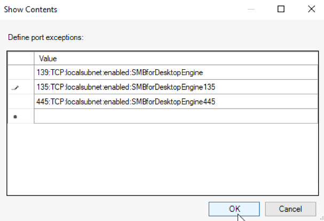Click the Show Contents title bar text

(30, 10)
